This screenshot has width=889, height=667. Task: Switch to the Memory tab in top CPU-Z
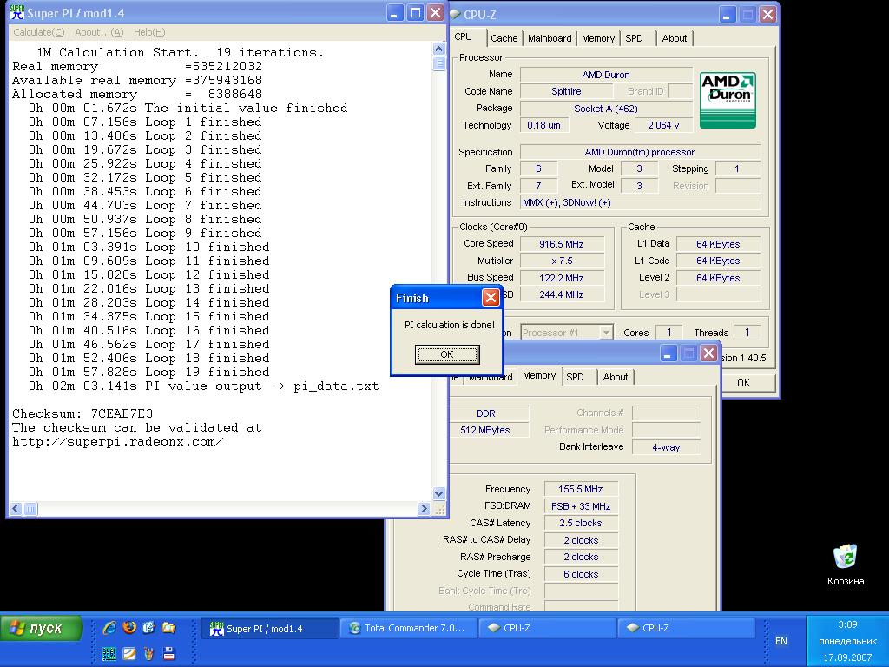pos(597,38)
